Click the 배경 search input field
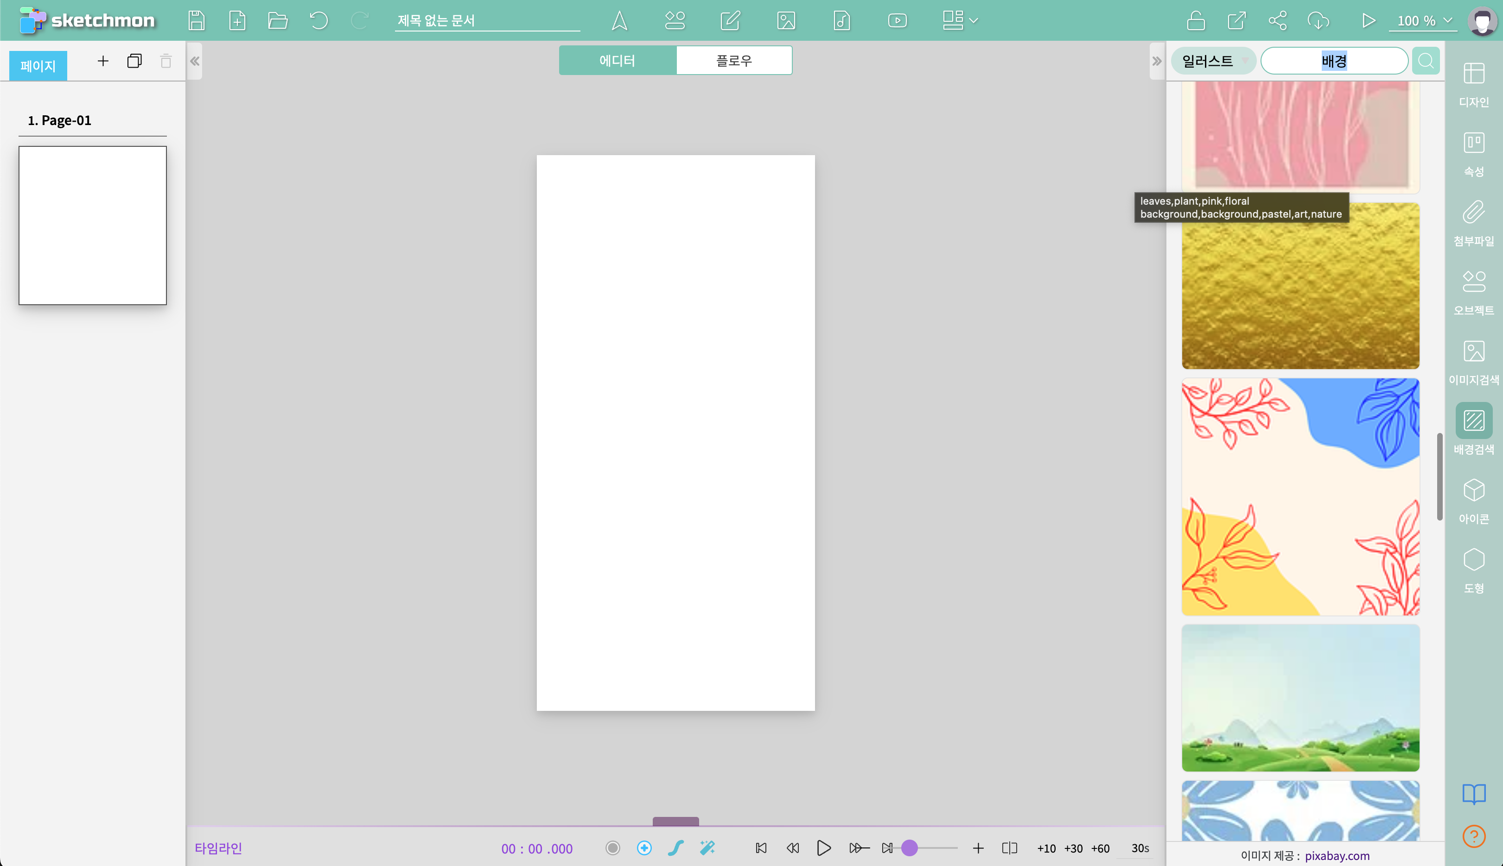1503x866 pixels. [x=1334, y=61]
